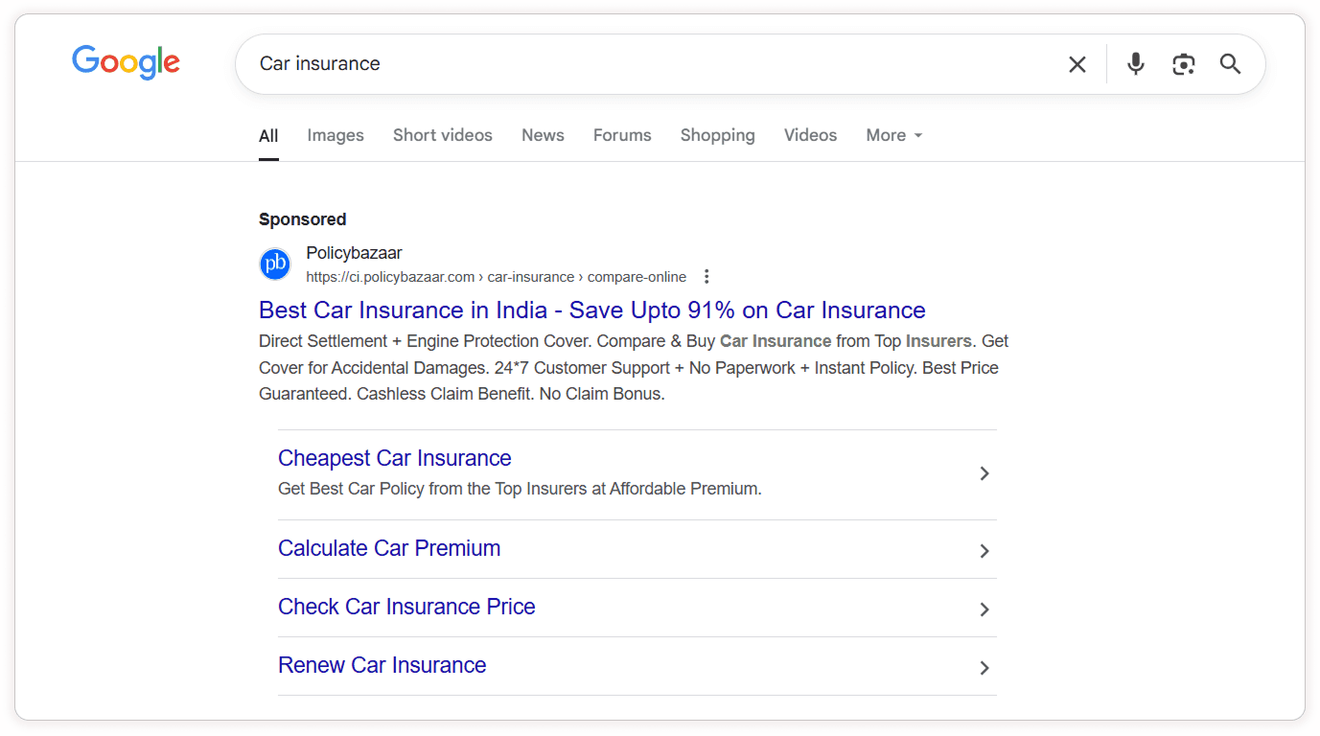Clear the search box with the X icon

pos(1077,64)
